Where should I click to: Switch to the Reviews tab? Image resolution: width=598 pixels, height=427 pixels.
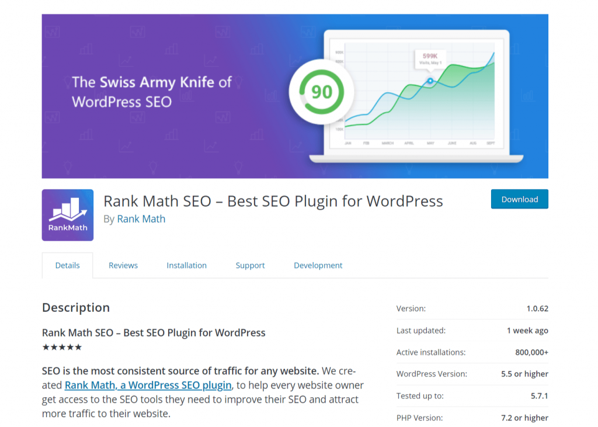tap(123, 265)
